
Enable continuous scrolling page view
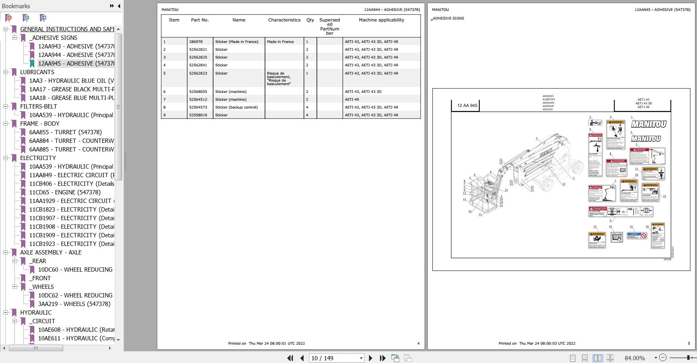[x=585, y=358]
